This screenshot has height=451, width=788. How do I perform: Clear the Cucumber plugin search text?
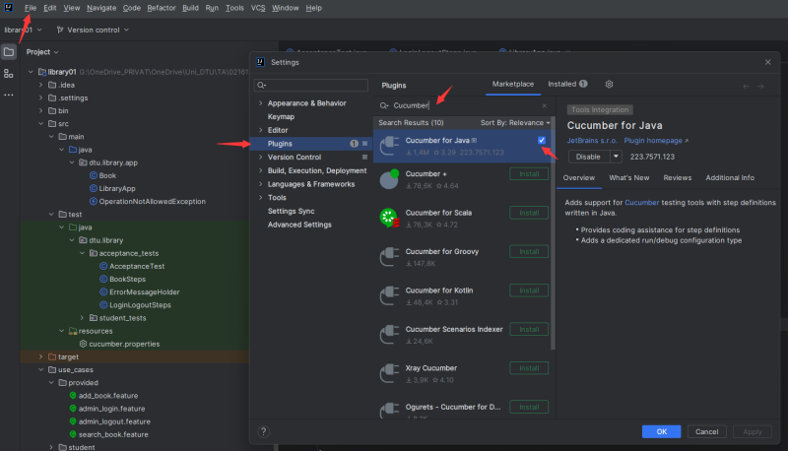click(545, 105)
